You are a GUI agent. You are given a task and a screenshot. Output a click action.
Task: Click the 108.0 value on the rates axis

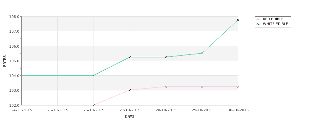[x=14, y=17]
